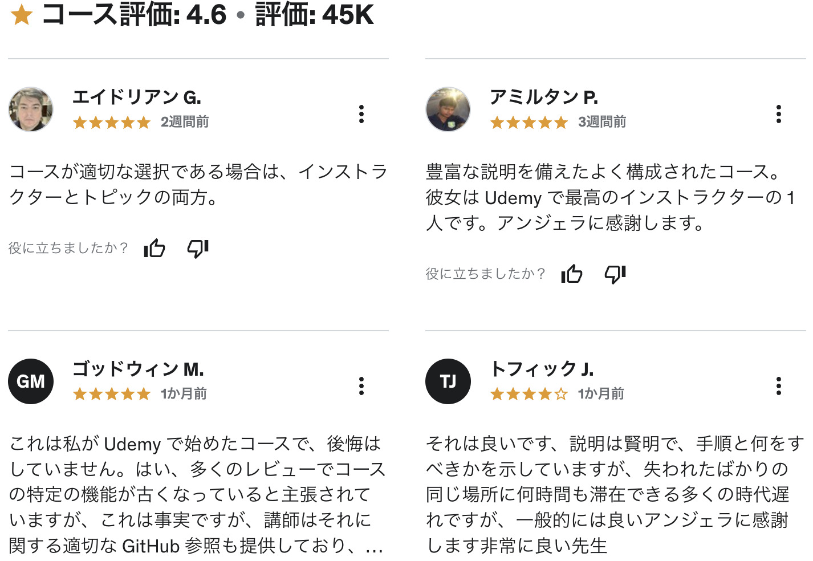This screenshot has height=561, width=813.
Task: Click the thumbs up on エイドリアン G.'s review
Action: click(x=155, y=248)
